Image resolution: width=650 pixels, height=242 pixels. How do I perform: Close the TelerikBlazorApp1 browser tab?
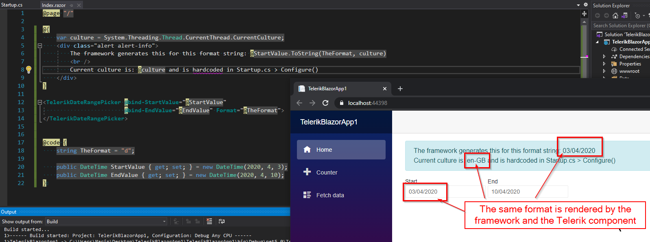(385, 89)
